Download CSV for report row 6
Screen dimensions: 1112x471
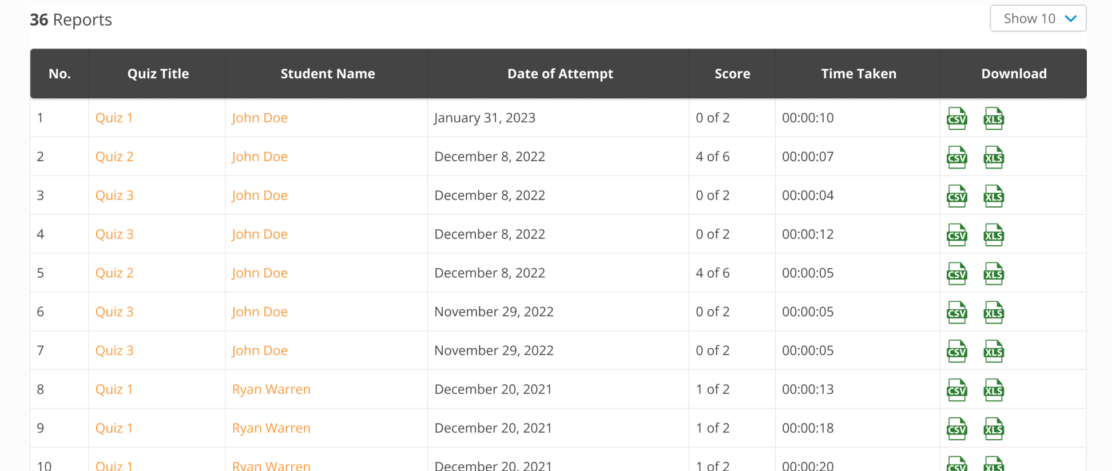957,313
